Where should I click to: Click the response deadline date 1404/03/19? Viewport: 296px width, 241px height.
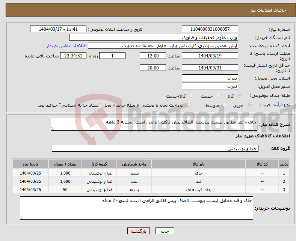coord(210,56)
